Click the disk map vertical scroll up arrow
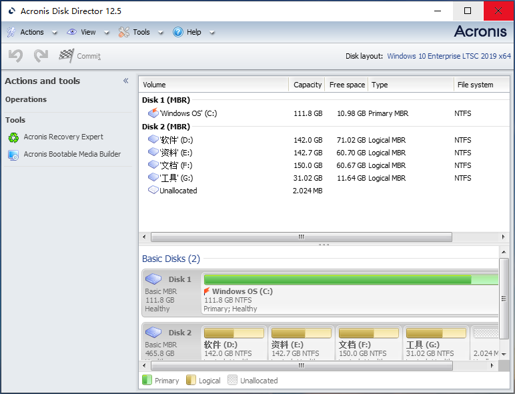The height and width of the screenshot is (394, 515). tap(504, 252)
